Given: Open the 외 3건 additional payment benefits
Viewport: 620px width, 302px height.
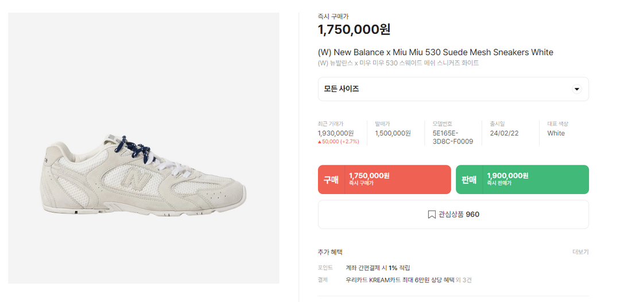Looking at the screenshot, I should tap(463, 280).
